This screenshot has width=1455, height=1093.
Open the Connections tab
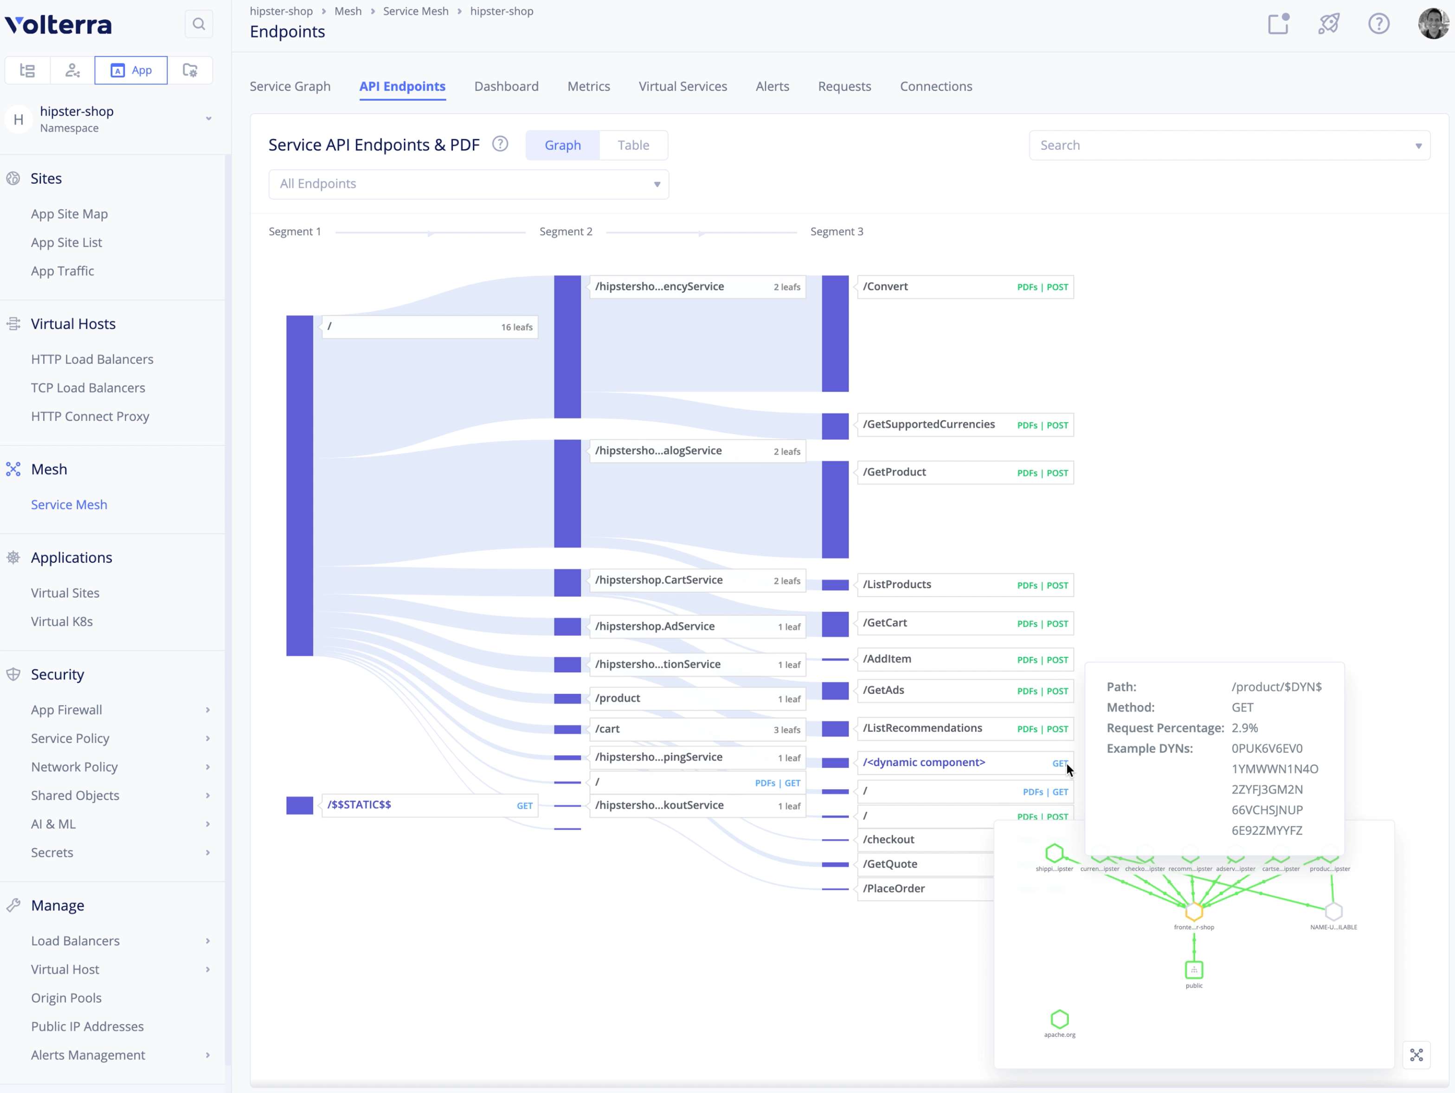click(936, 86)
